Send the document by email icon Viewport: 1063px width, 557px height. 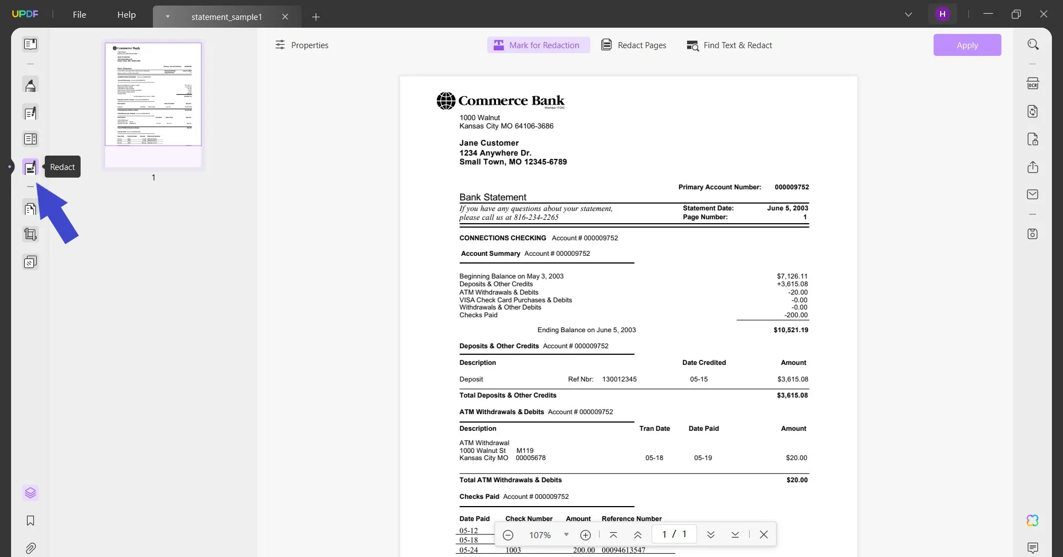tap(1033, 194)
